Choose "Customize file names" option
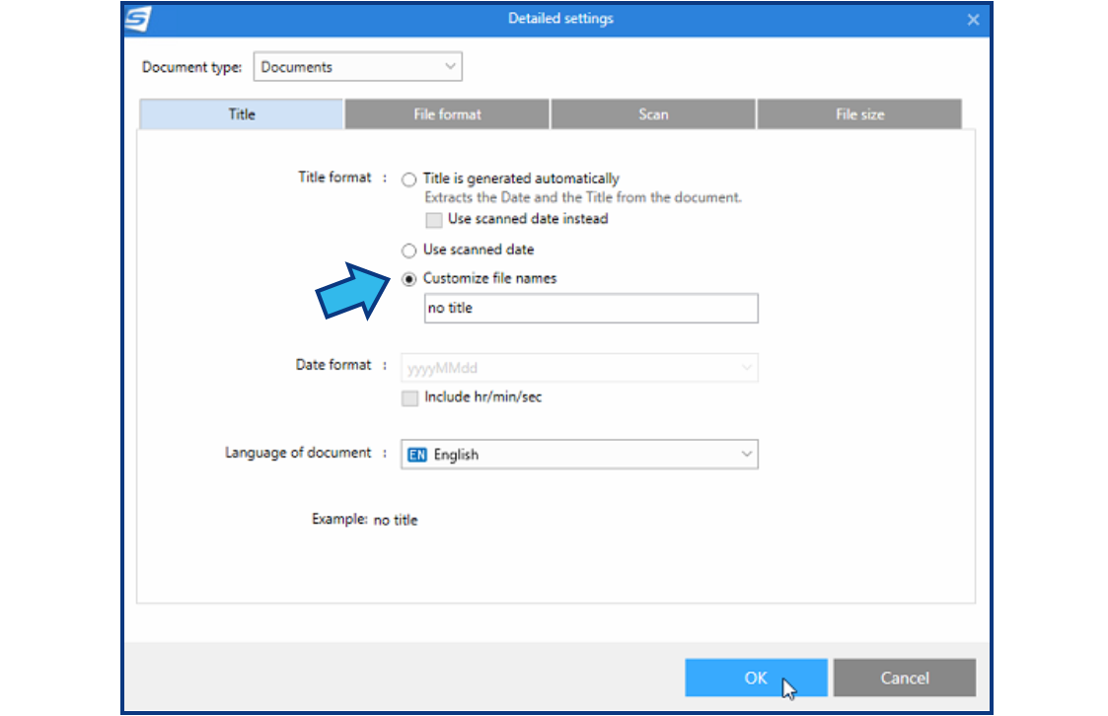This screenshot has height=716, width=1108. [x=408, y=279]
